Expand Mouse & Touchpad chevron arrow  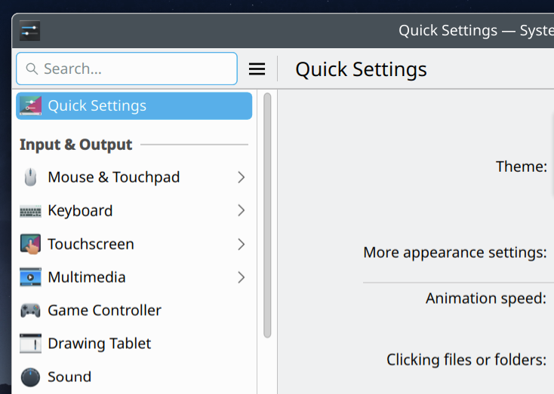pyautogui.click(x=242, y=178)
